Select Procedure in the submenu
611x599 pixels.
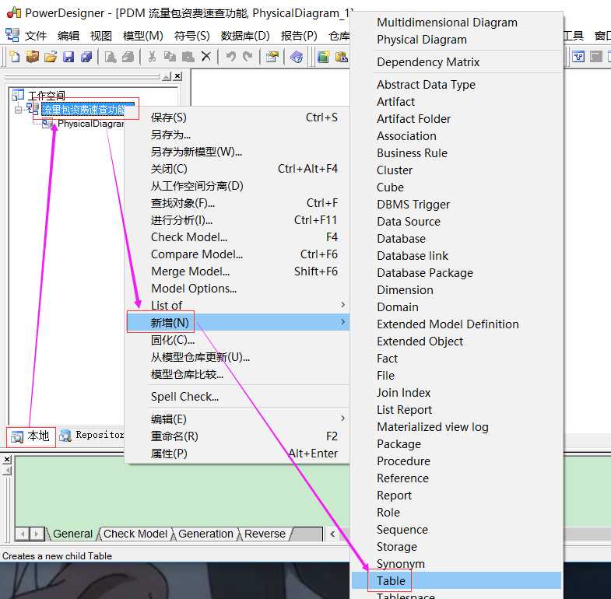[456, 461]
